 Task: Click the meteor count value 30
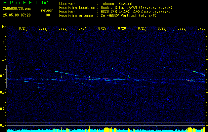click(48, 15)
